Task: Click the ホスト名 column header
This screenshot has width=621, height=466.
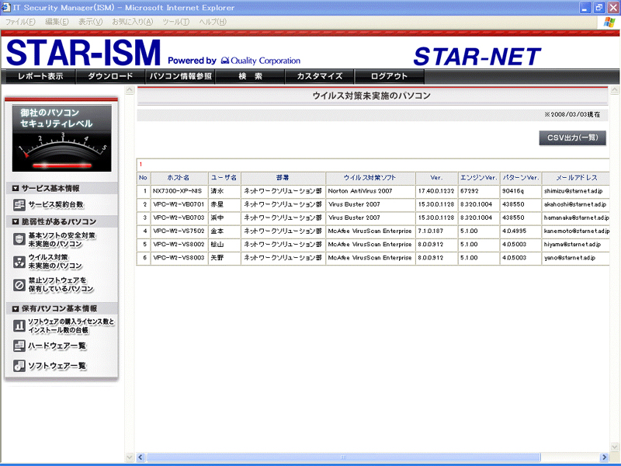Action: tap(179, 178)
